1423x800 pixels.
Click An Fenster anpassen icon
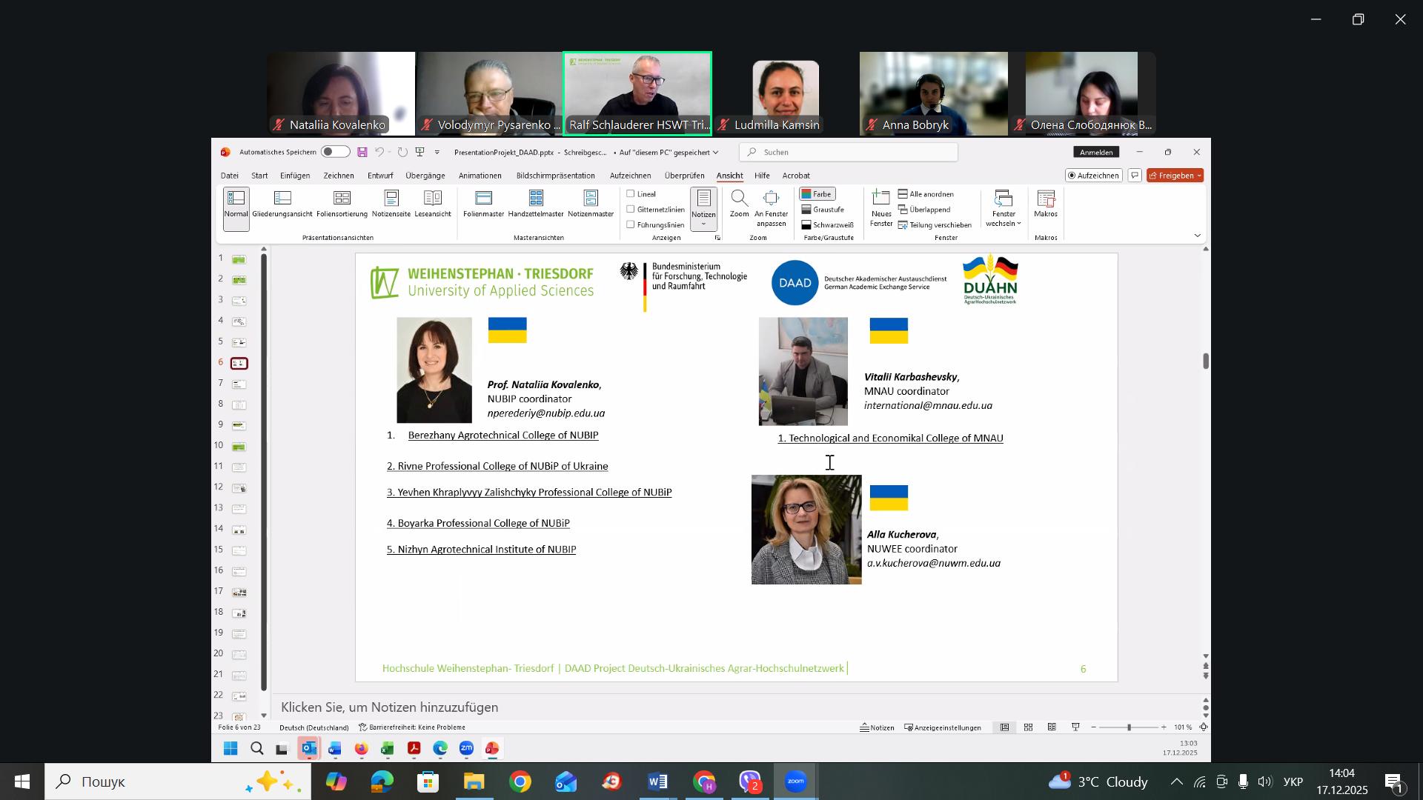[x=771, y=199]
